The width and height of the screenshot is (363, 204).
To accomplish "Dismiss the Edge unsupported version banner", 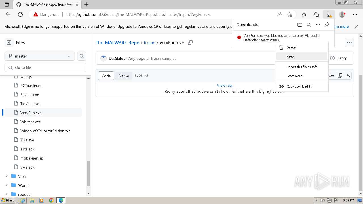I will pos(356,26).
